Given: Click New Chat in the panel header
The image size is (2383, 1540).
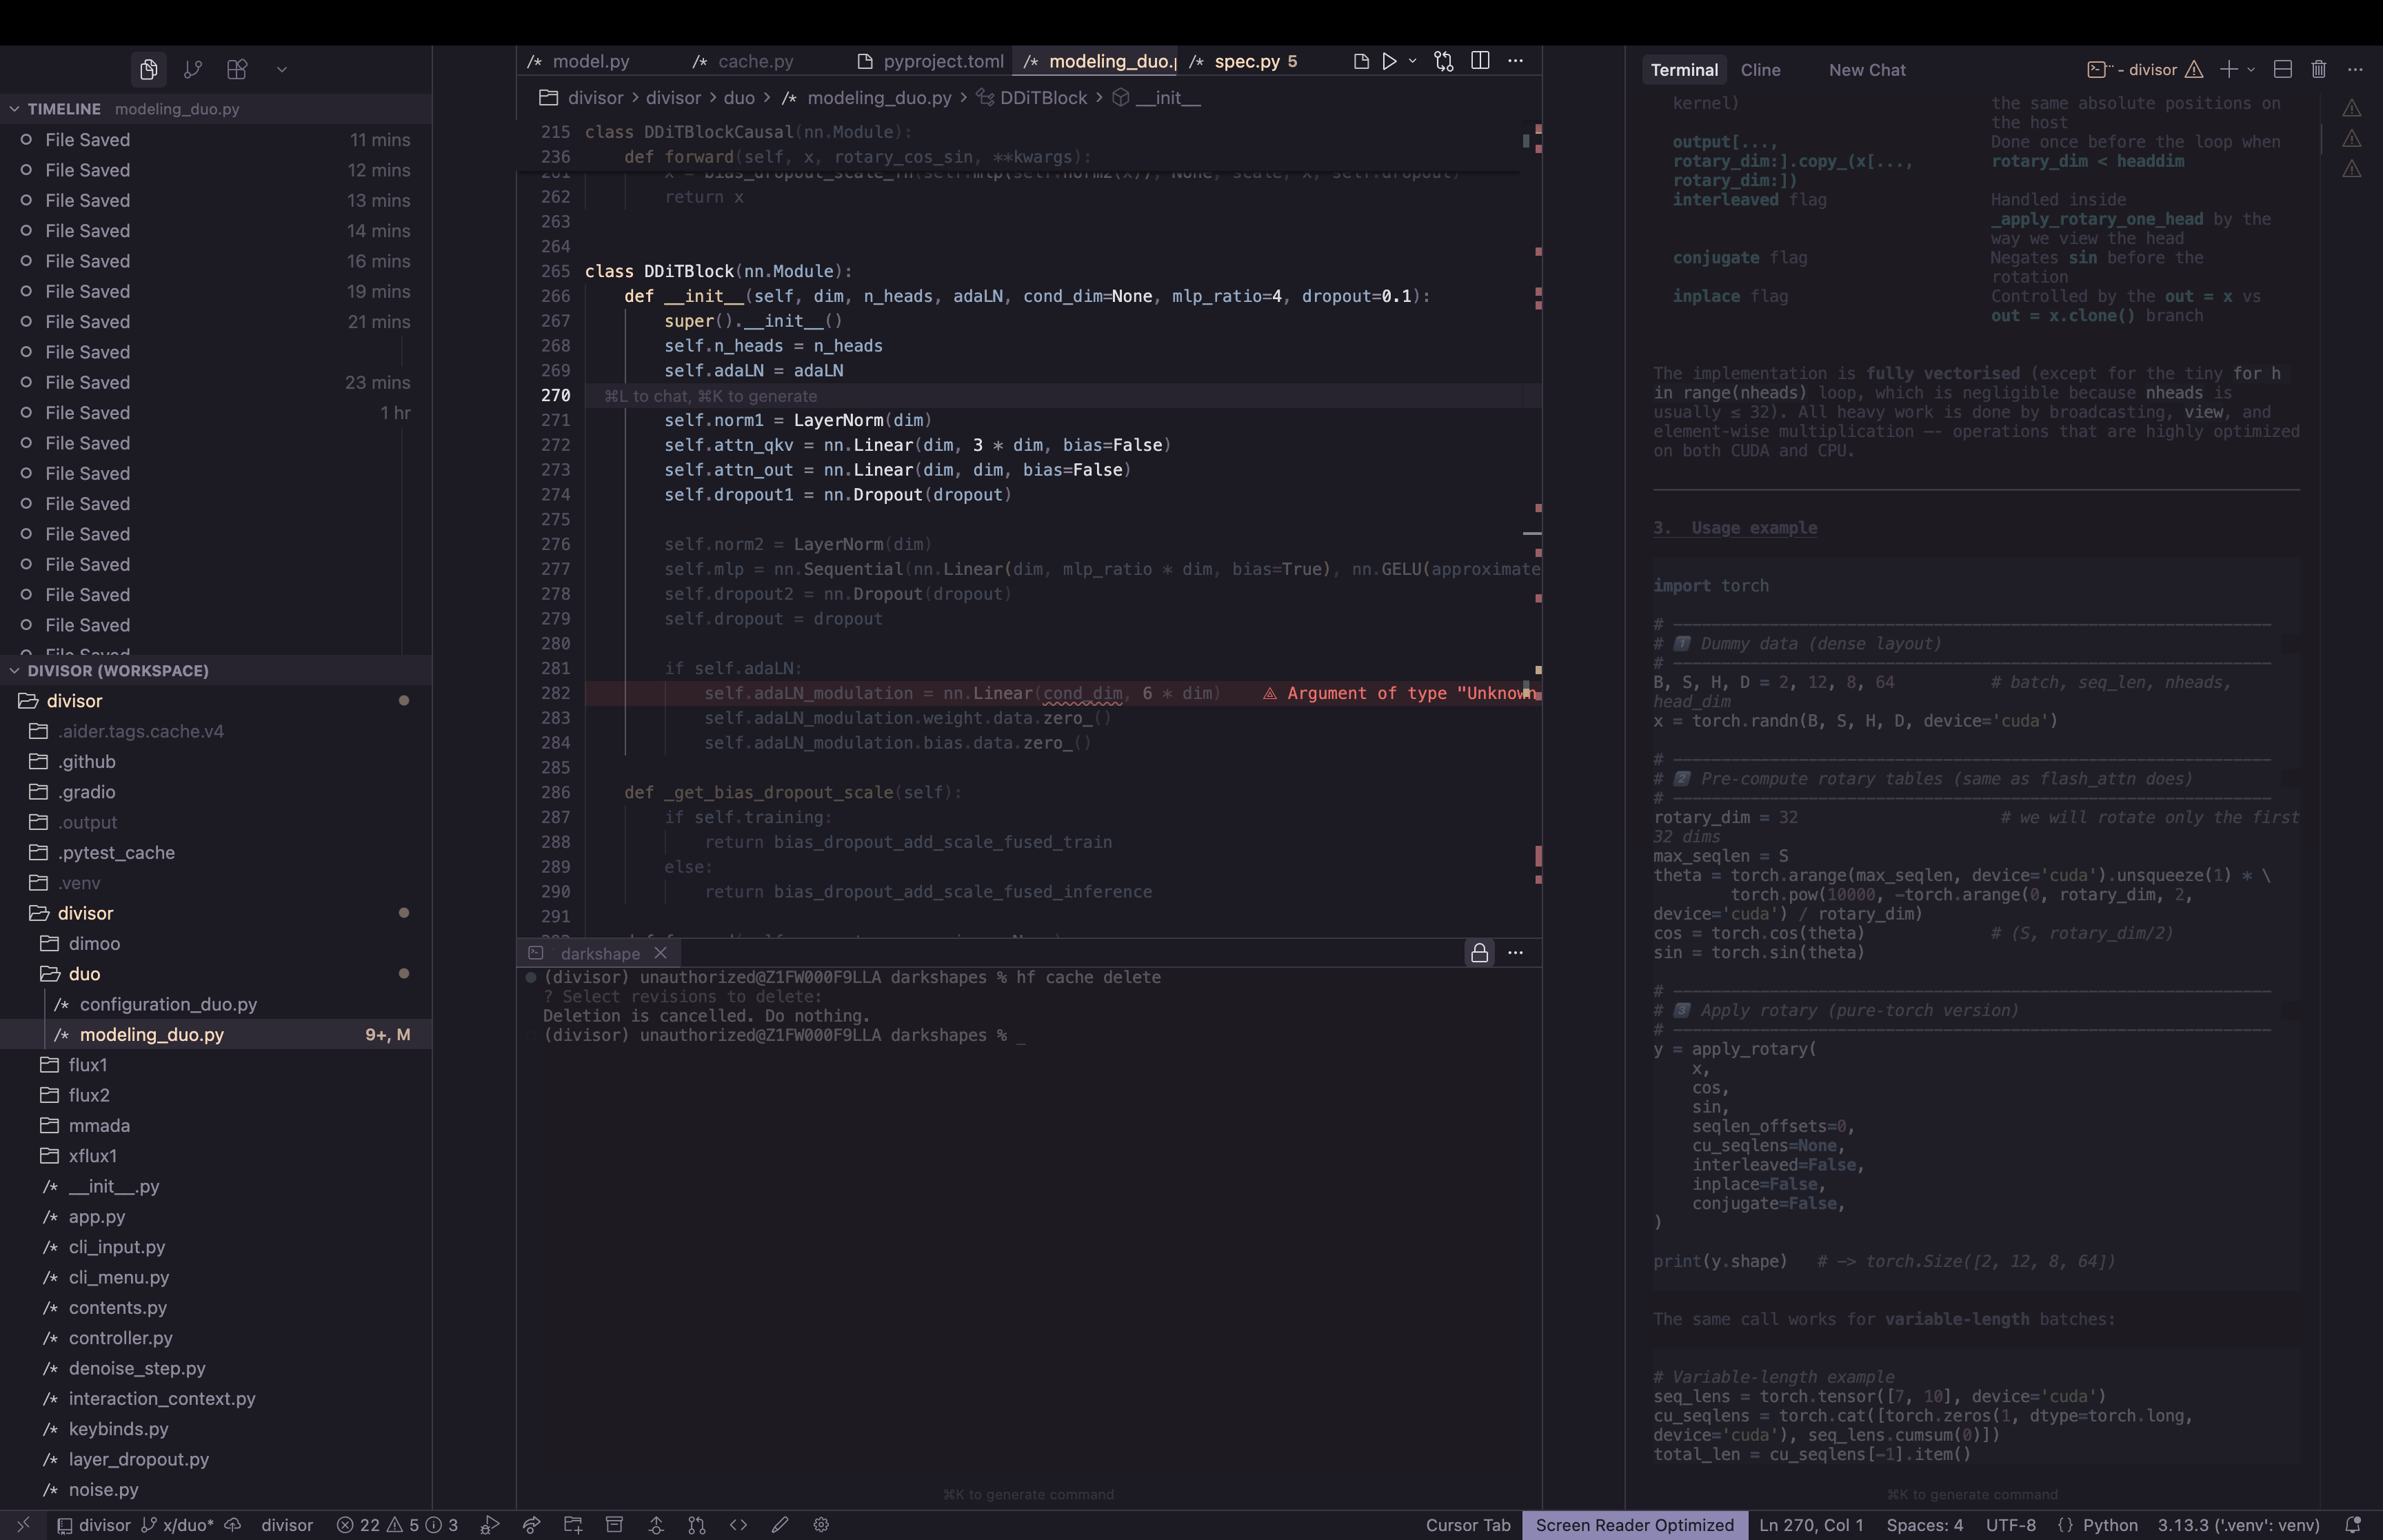Looking at the screenshot, I should point(1866,70).
